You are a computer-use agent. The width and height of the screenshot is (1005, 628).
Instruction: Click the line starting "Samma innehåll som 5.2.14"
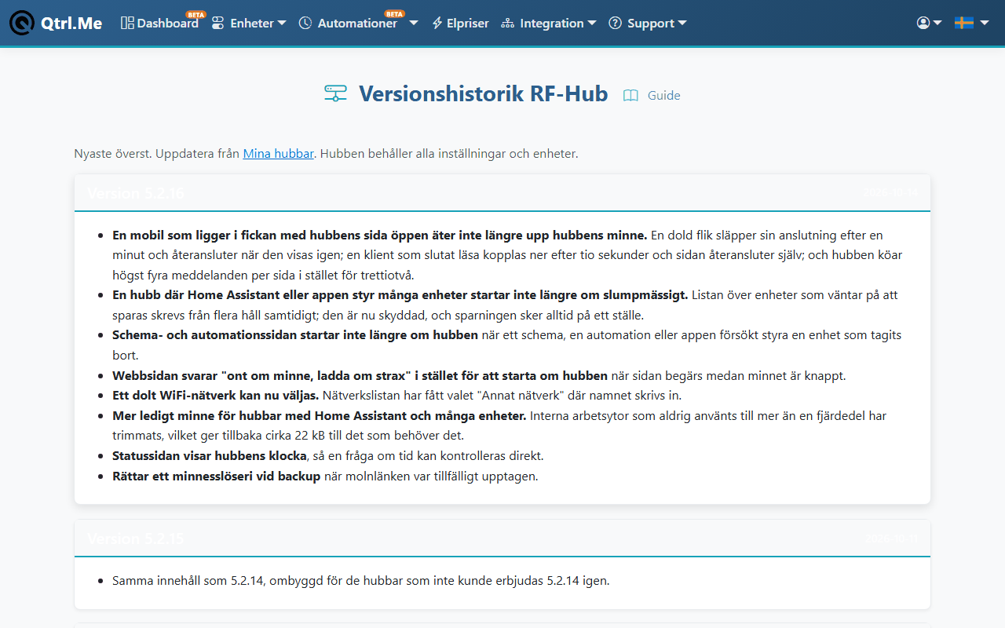tap(361, 581)
